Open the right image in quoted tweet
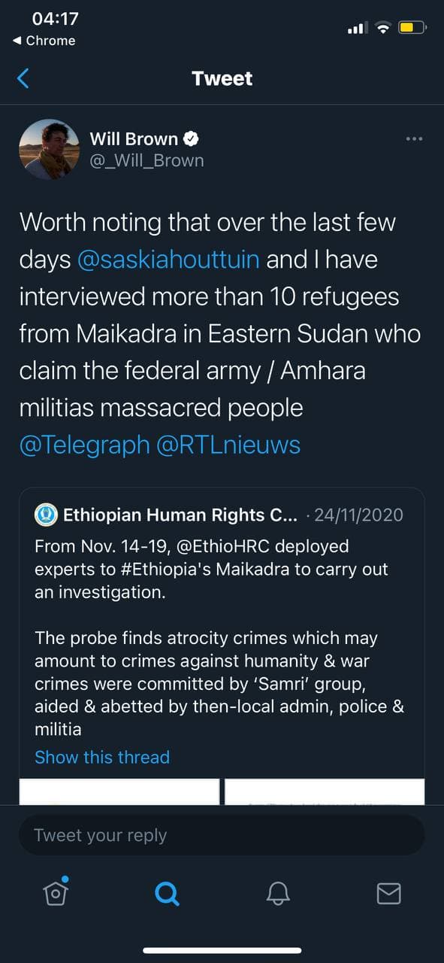The height and width of the screenshot is (963, 444). (325, 791)
